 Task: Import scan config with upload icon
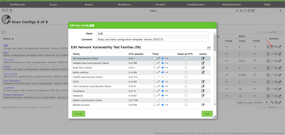coord(11,11)
